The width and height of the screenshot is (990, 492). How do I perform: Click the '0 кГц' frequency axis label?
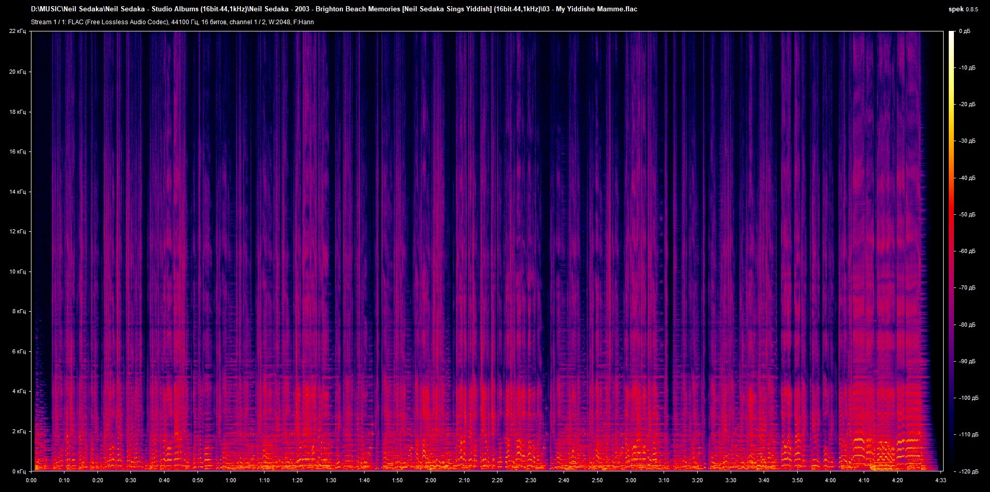19,471
